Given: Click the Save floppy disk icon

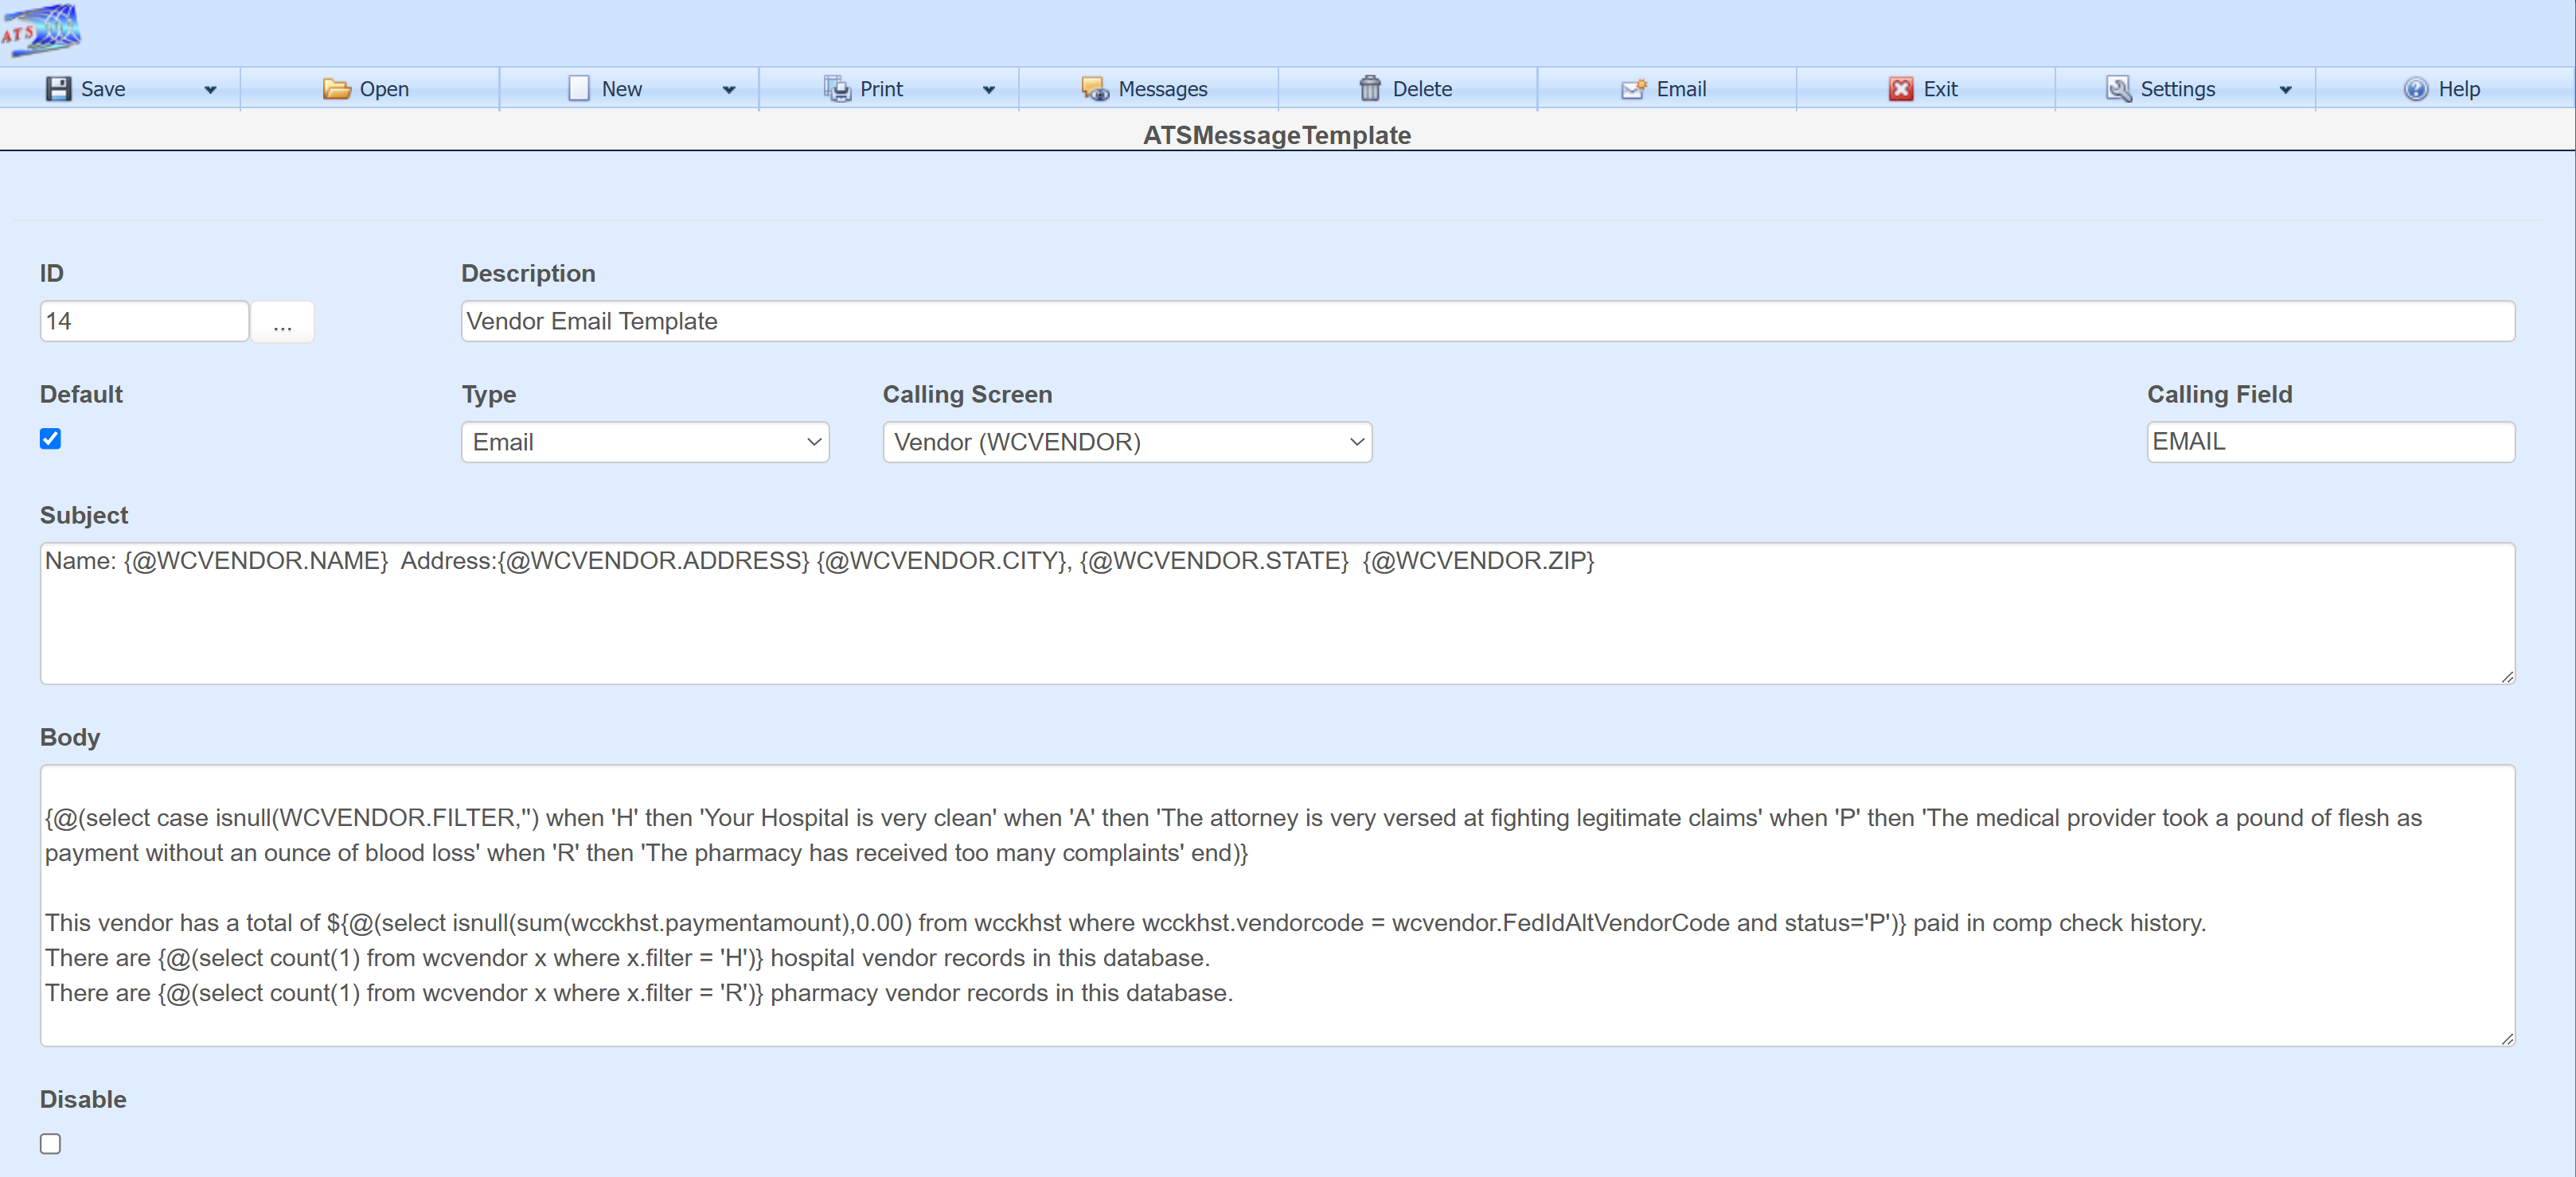Looking at the screenshot, I should click(x=58, y=89).
